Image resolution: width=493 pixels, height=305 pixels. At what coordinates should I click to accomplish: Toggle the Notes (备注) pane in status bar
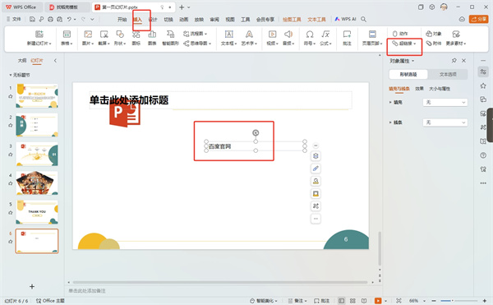(x=297, y=301)
